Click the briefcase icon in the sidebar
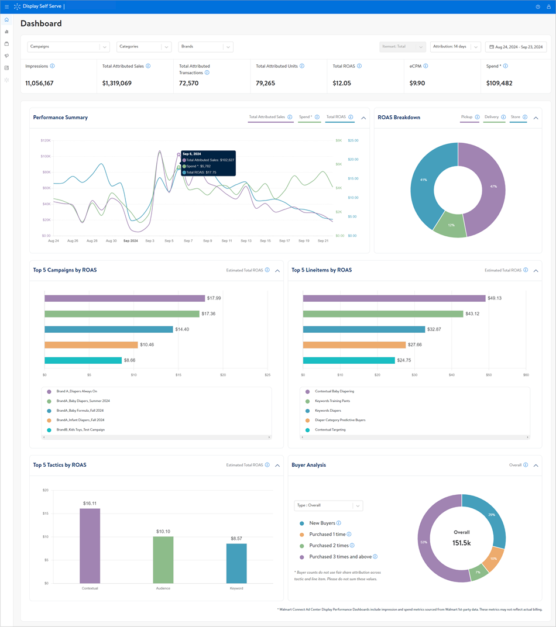Screen dimensions: 556x627 [x=6, y=44]
